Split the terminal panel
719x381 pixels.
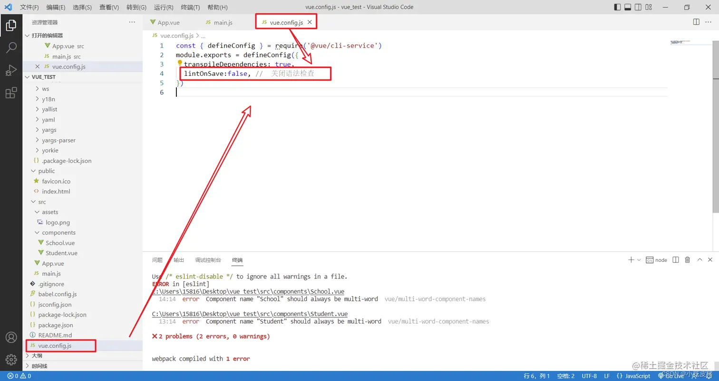point(676,260)
